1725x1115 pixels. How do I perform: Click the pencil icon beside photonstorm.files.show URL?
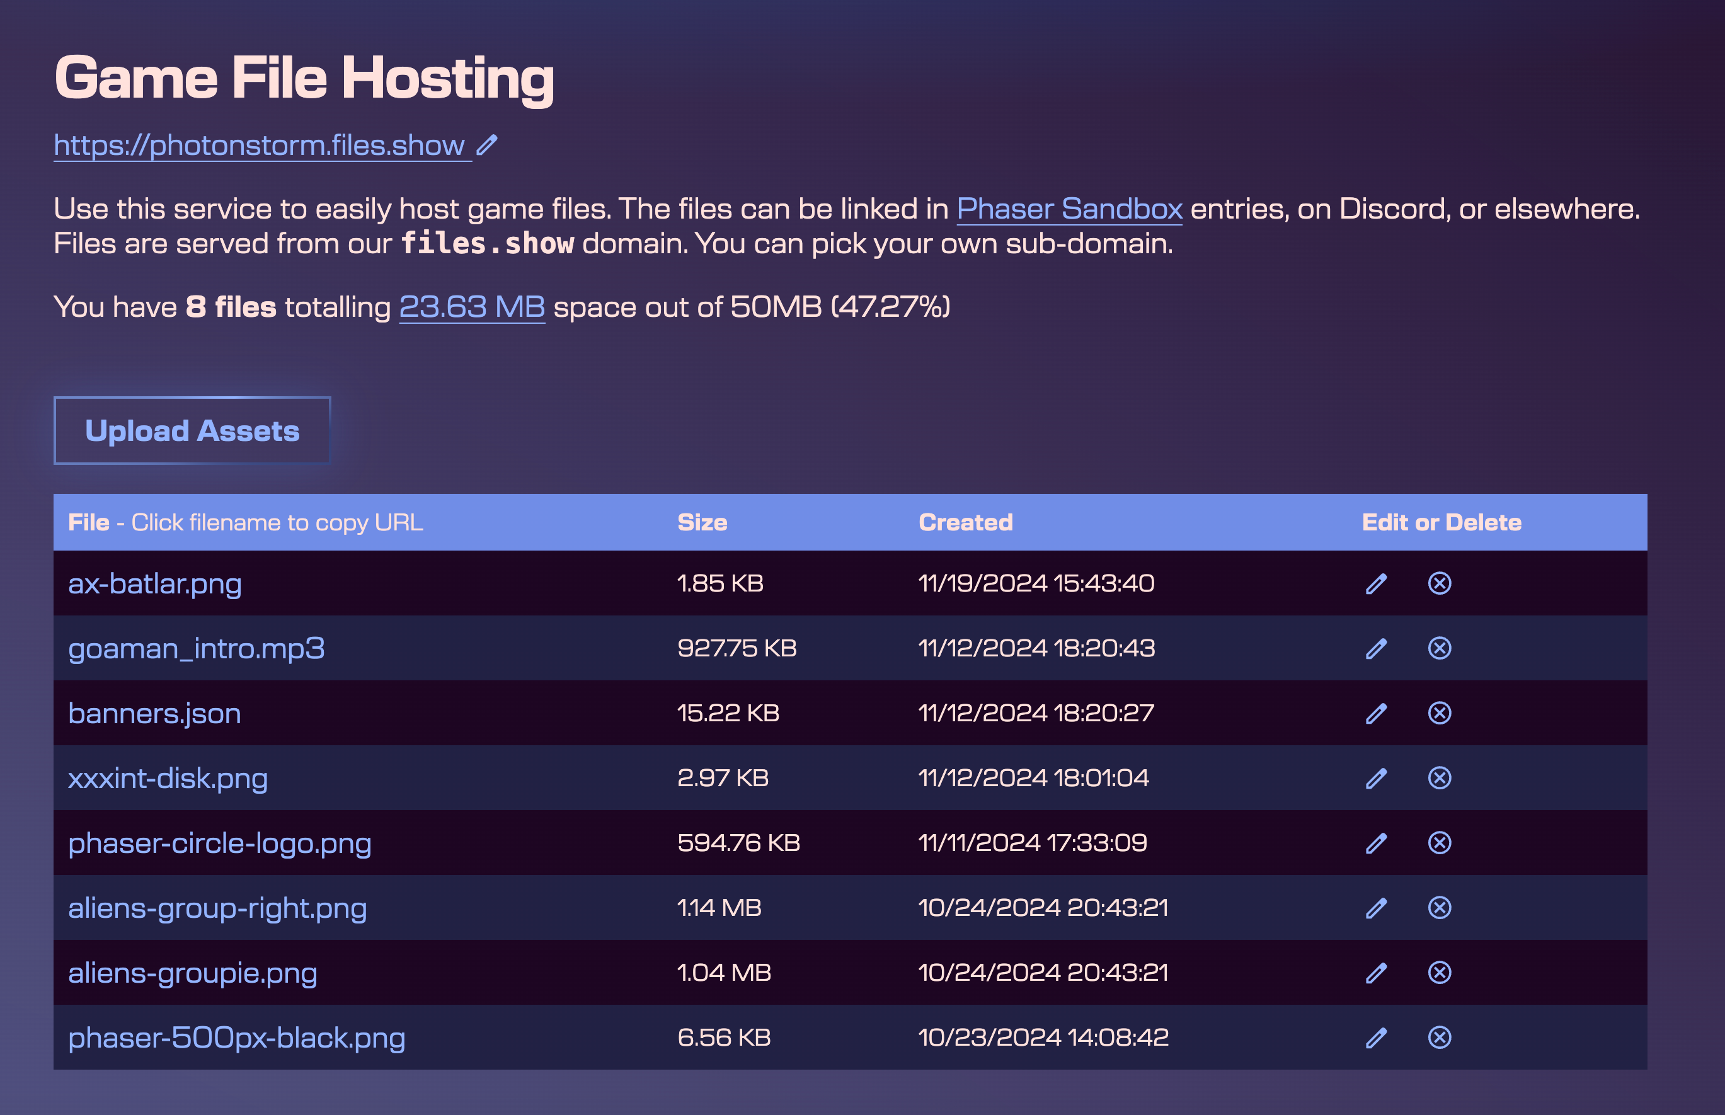[486, 145]
